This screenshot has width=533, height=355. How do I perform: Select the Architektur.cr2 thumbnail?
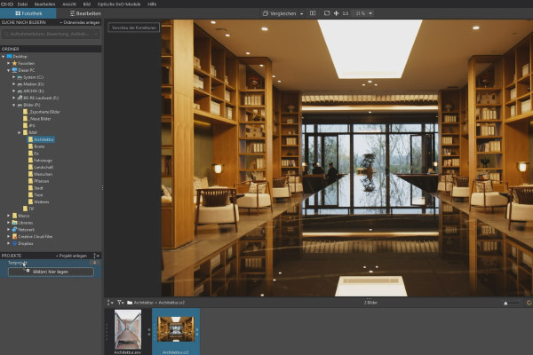pyautogui.click(x=176, y=329)
